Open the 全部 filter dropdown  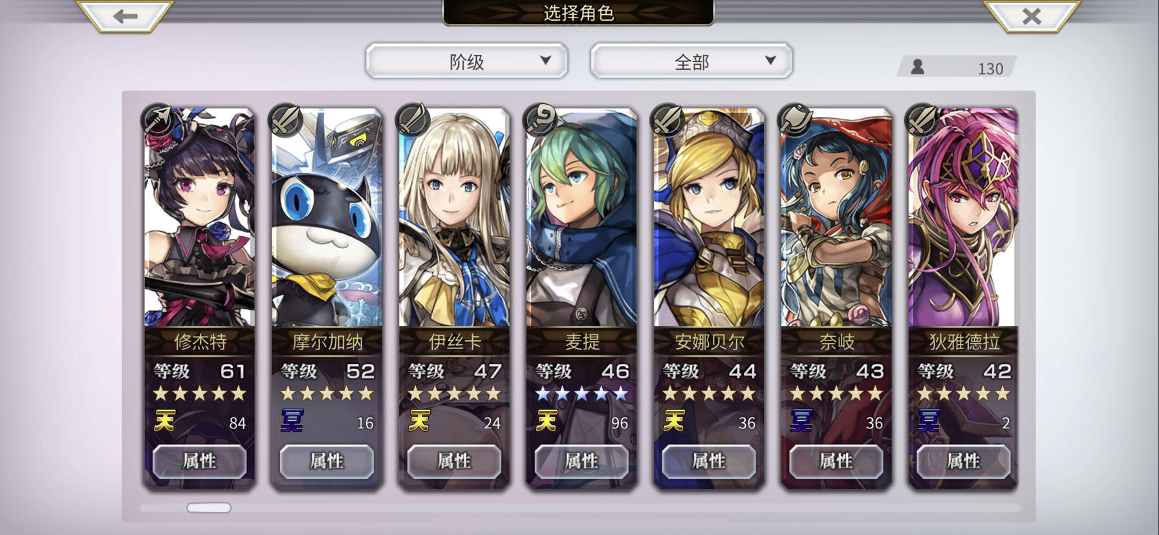(x=691, y=61)
